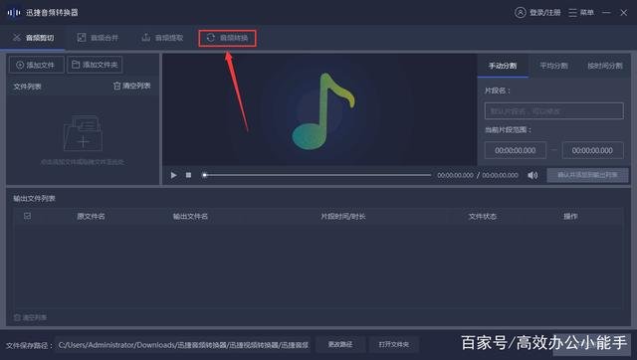Click the 片段名 segment name input field
Image resolution: width=637 pixels, height=360 pixels.
pos(553,110)
